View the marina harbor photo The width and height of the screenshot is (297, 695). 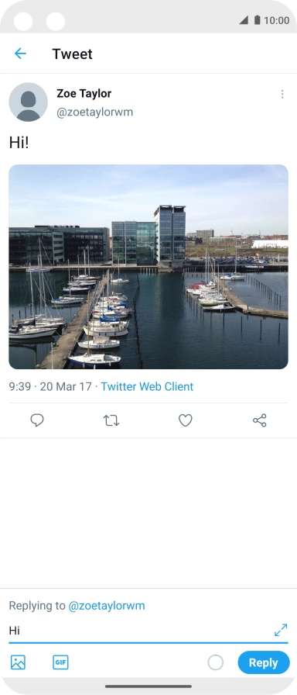tap(148, 267)
